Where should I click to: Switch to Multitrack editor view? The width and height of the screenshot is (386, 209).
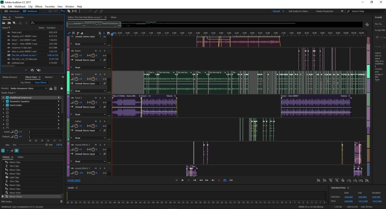[x=30, y=11]
